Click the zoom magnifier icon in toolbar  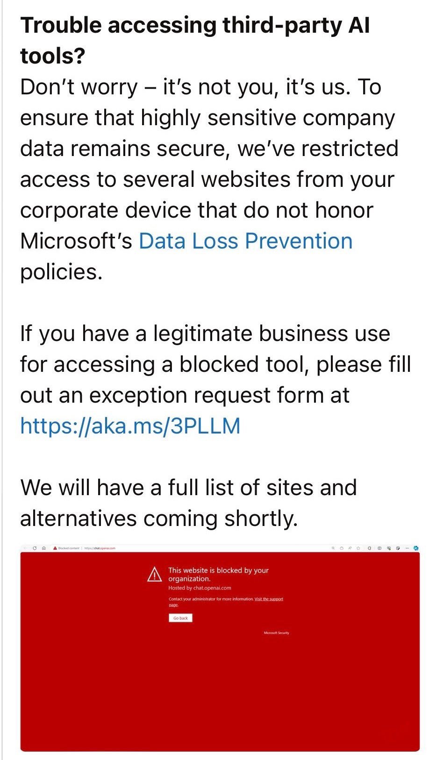coord(333,548)
